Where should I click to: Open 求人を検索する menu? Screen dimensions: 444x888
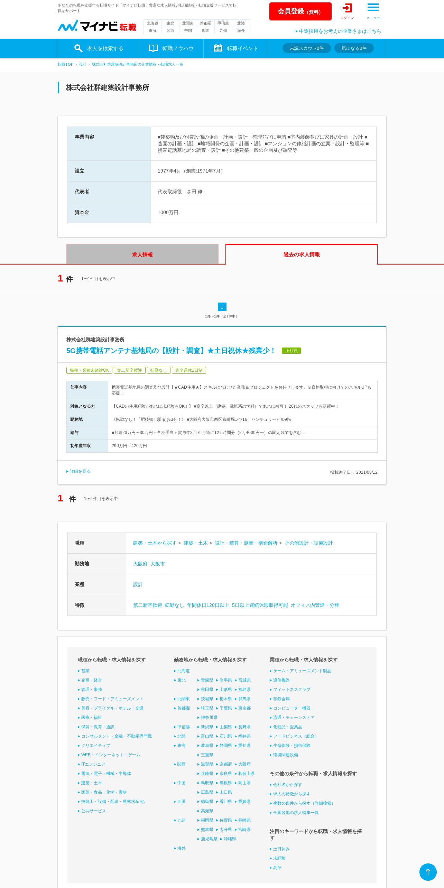click(x=98, y=48)
